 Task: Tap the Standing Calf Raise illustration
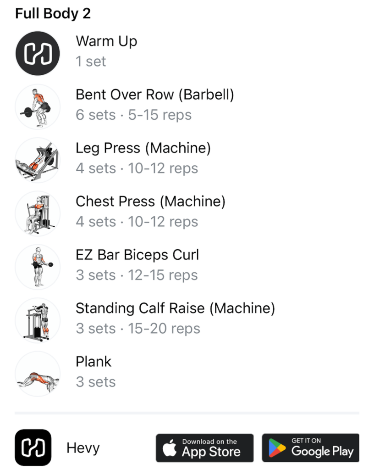coord(38,320)
